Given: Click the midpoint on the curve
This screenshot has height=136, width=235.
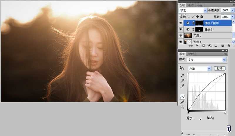Looking at the screenshot, I should pyautogui.click(x=205, y=88).
